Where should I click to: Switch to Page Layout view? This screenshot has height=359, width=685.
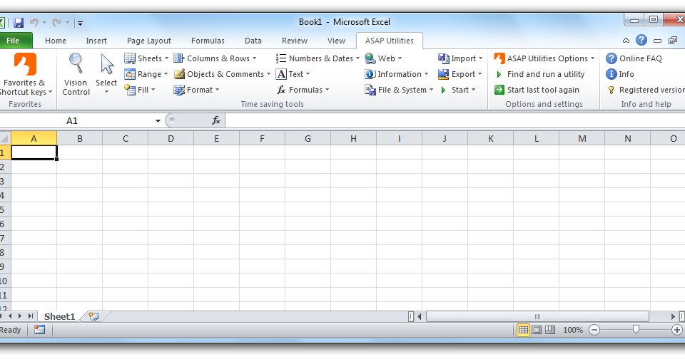pos(537,330)
